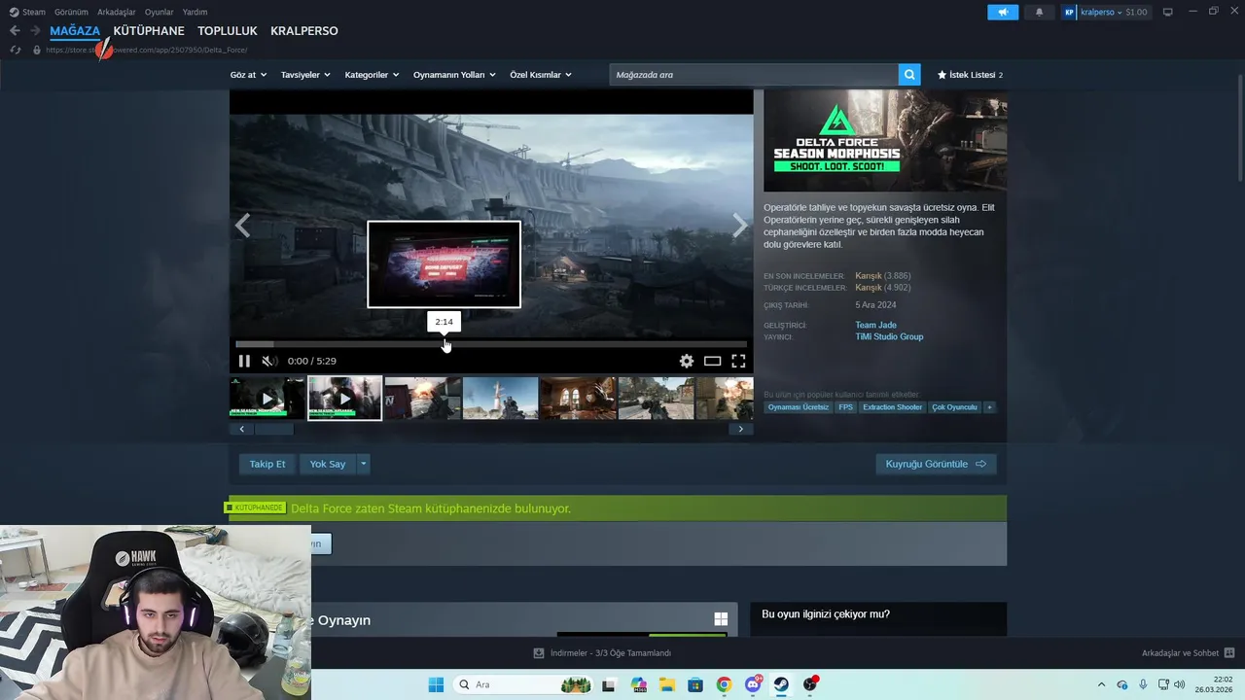Expand the Göz at dropdown

(247, 75)
